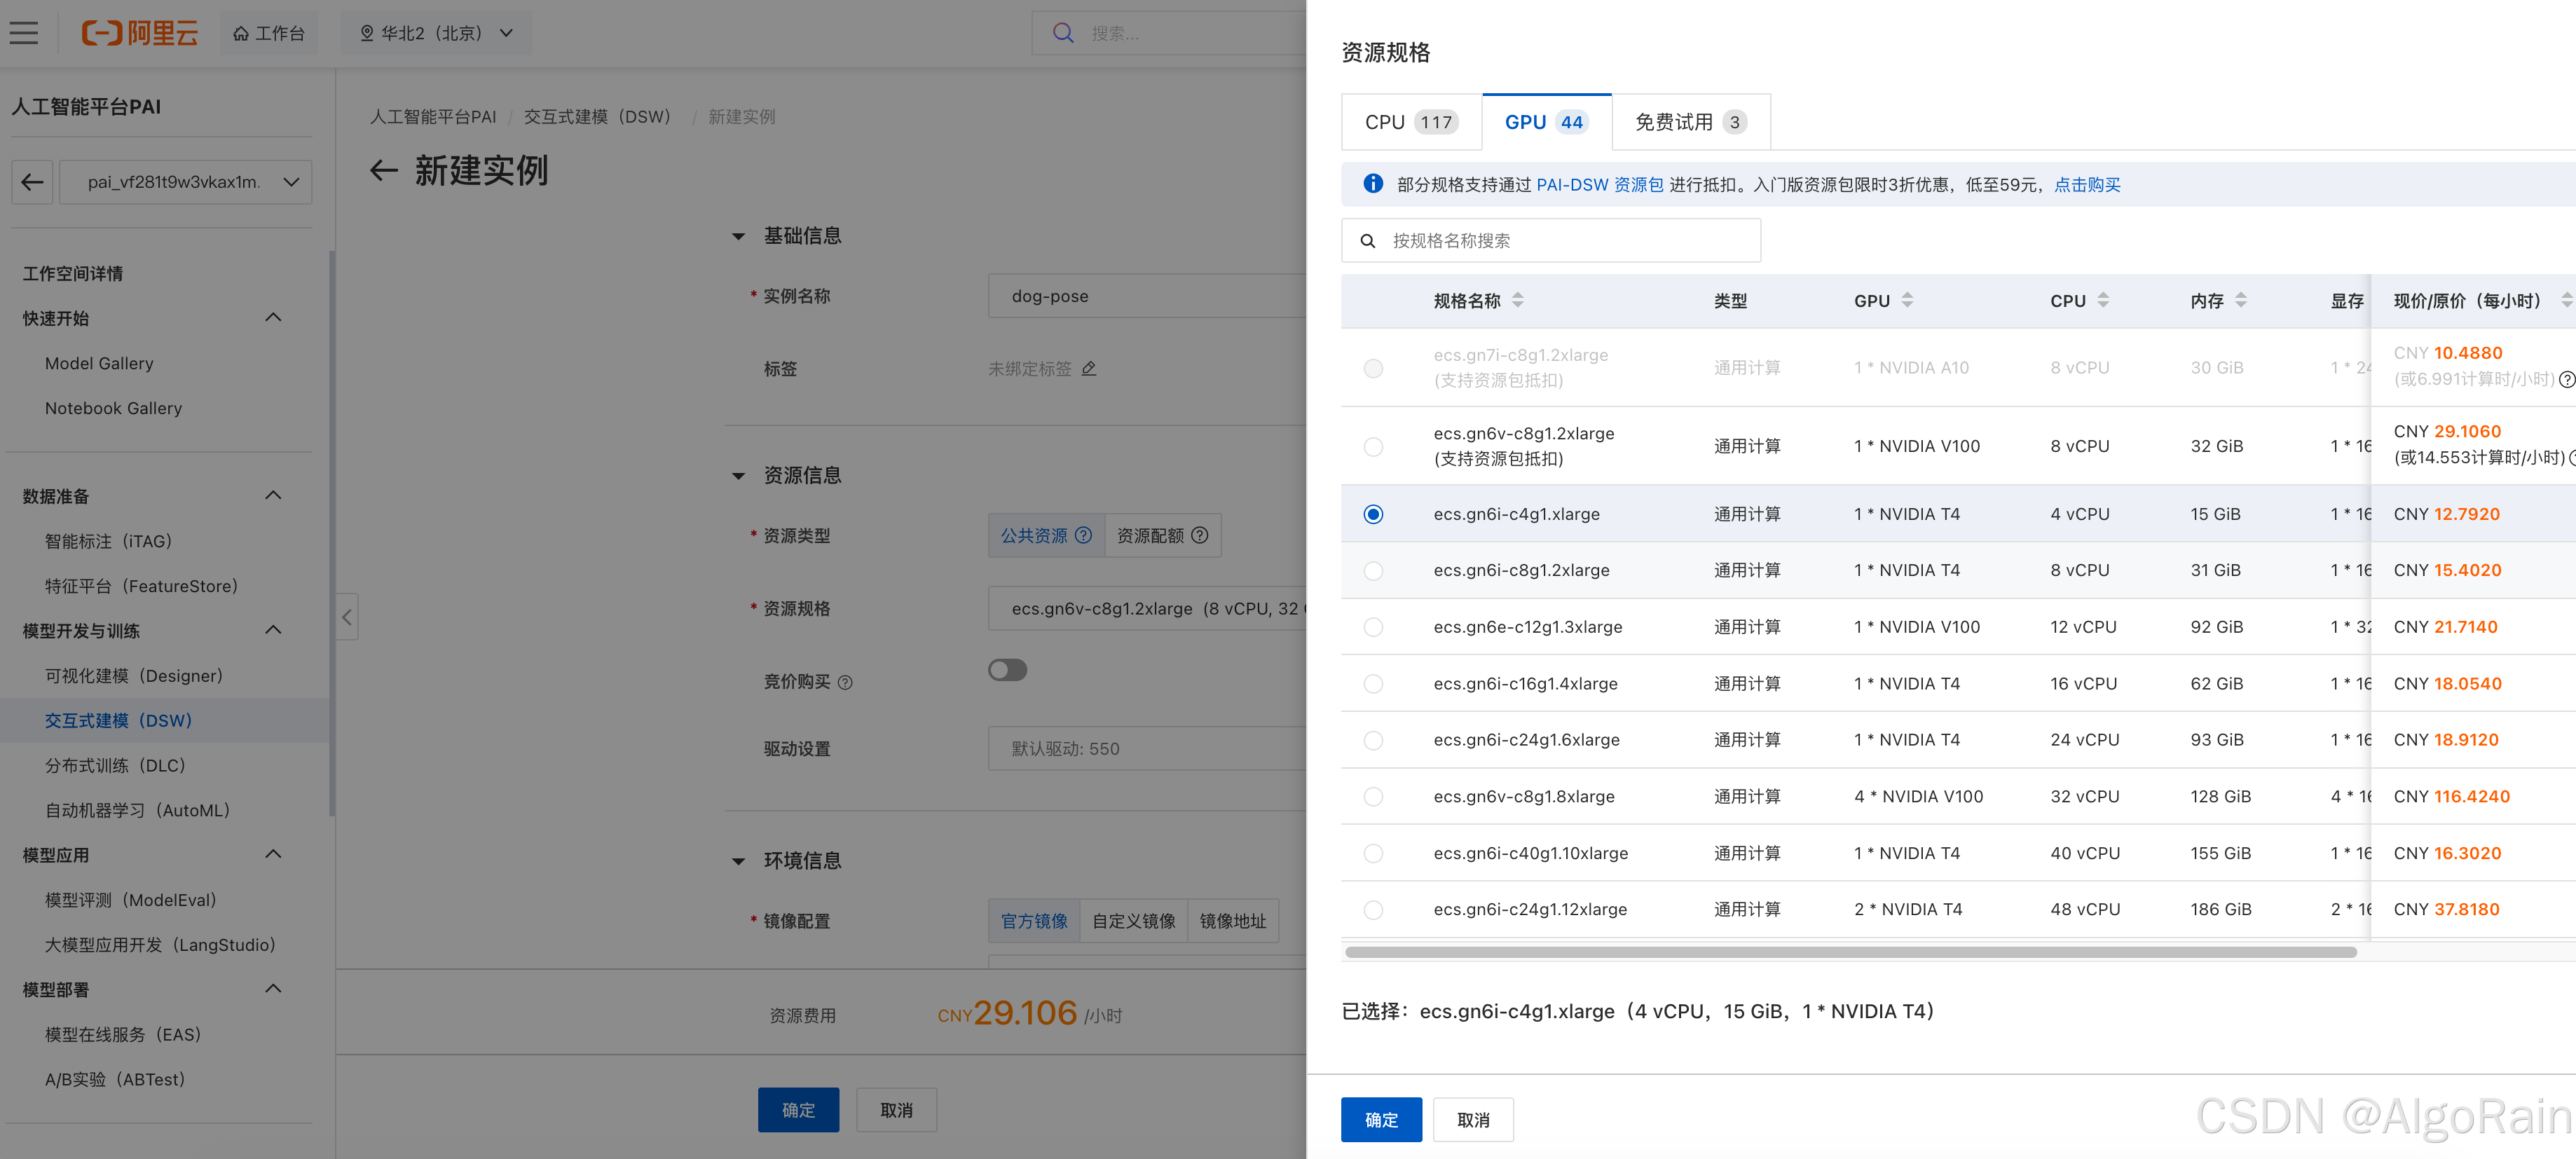Screen dimensions: 2576x1159
Task: Click the blue info icon in notice banner
Action: [1373, 184]
